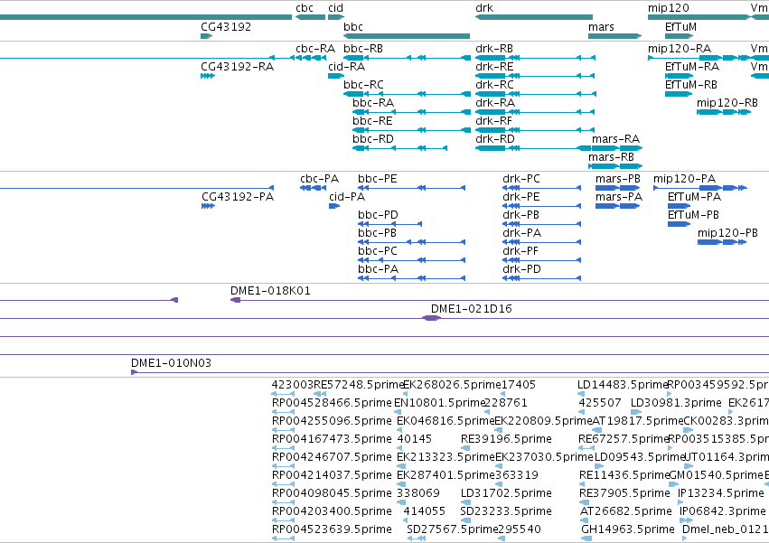Select EST RP004255096.5prime

click(332, 422)
